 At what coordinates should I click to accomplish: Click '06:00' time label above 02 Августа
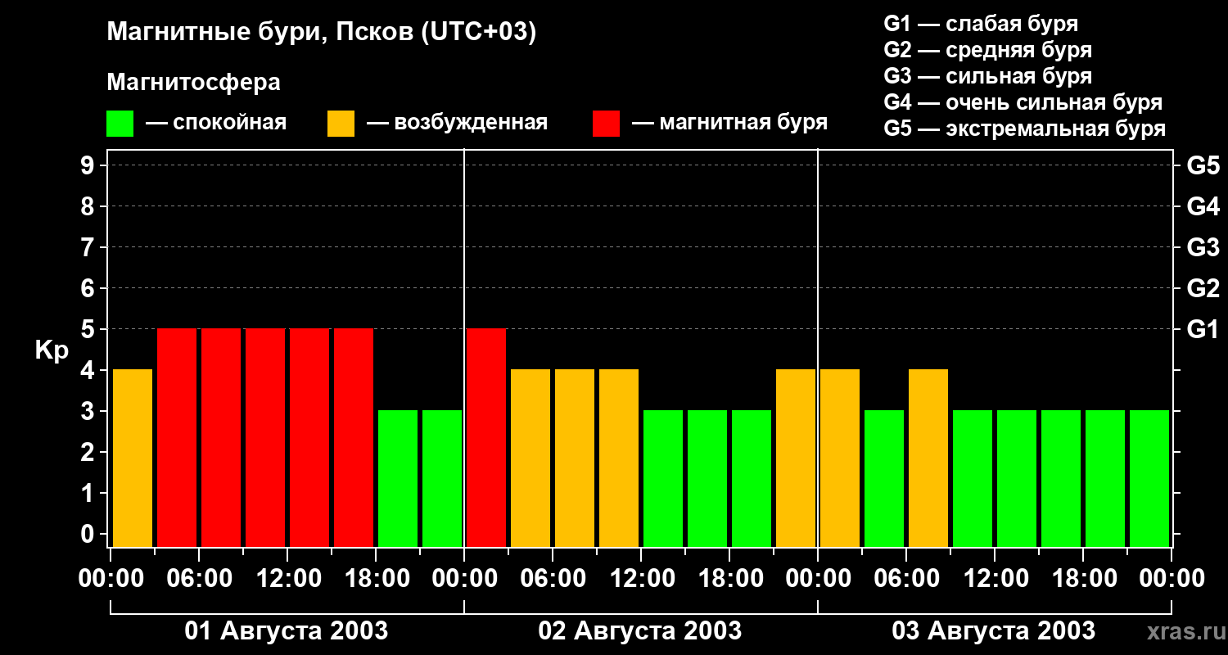click(553, 579)
